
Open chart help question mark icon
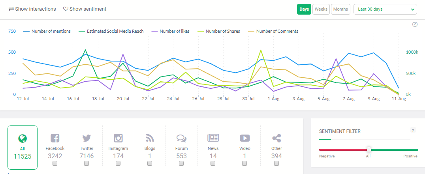(x=415, y=24)
